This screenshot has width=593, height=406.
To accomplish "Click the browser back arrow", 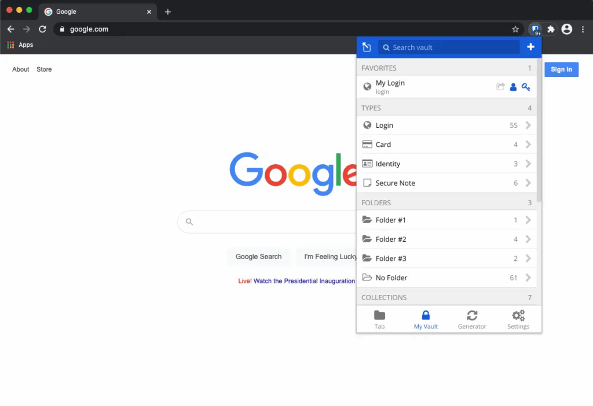I will click(x=10, y=29).
